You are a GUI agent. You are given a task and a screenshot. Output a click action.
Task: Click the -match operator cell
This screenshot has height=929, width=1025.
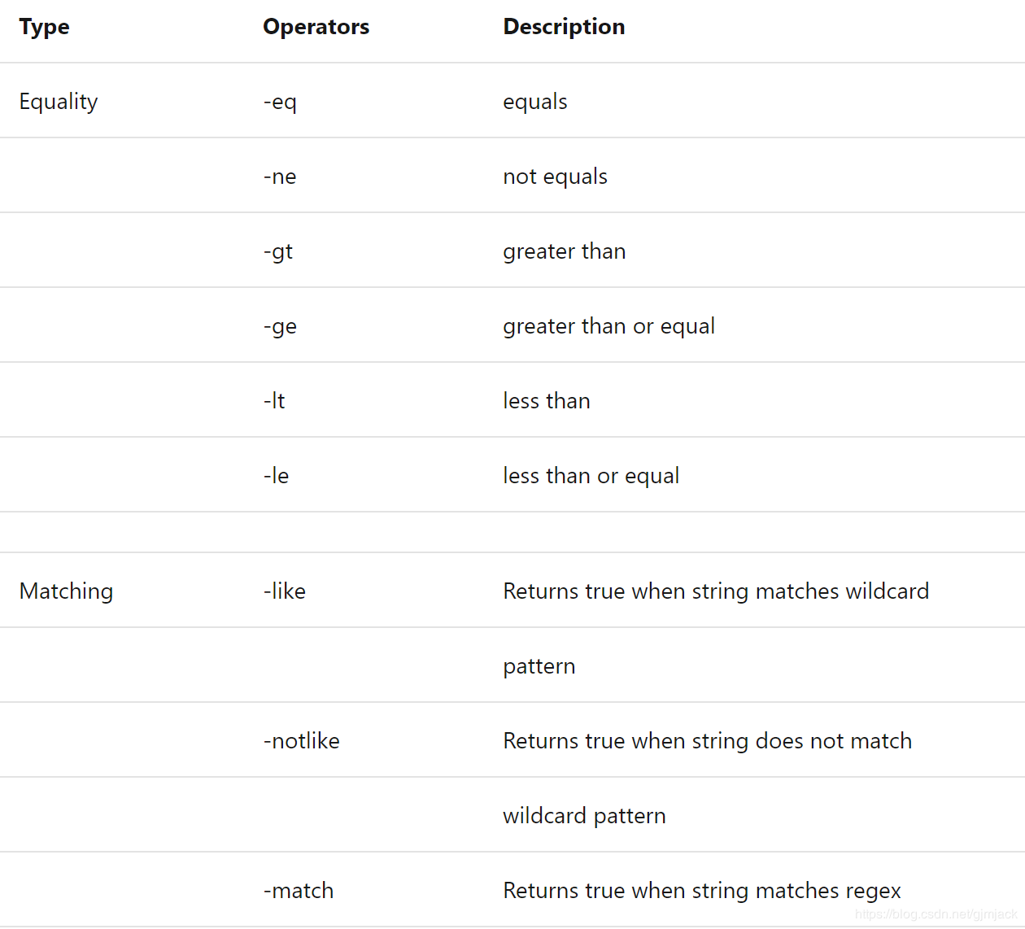299,891
